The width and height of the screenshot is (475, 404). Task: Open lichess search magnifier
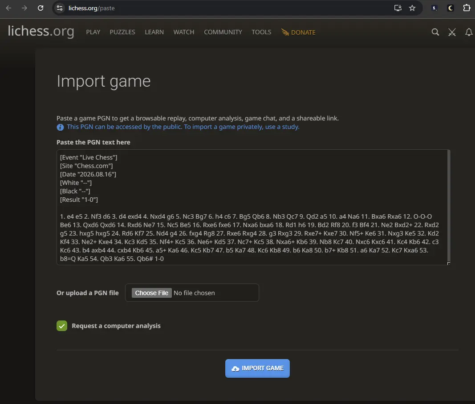click(435, 32)
